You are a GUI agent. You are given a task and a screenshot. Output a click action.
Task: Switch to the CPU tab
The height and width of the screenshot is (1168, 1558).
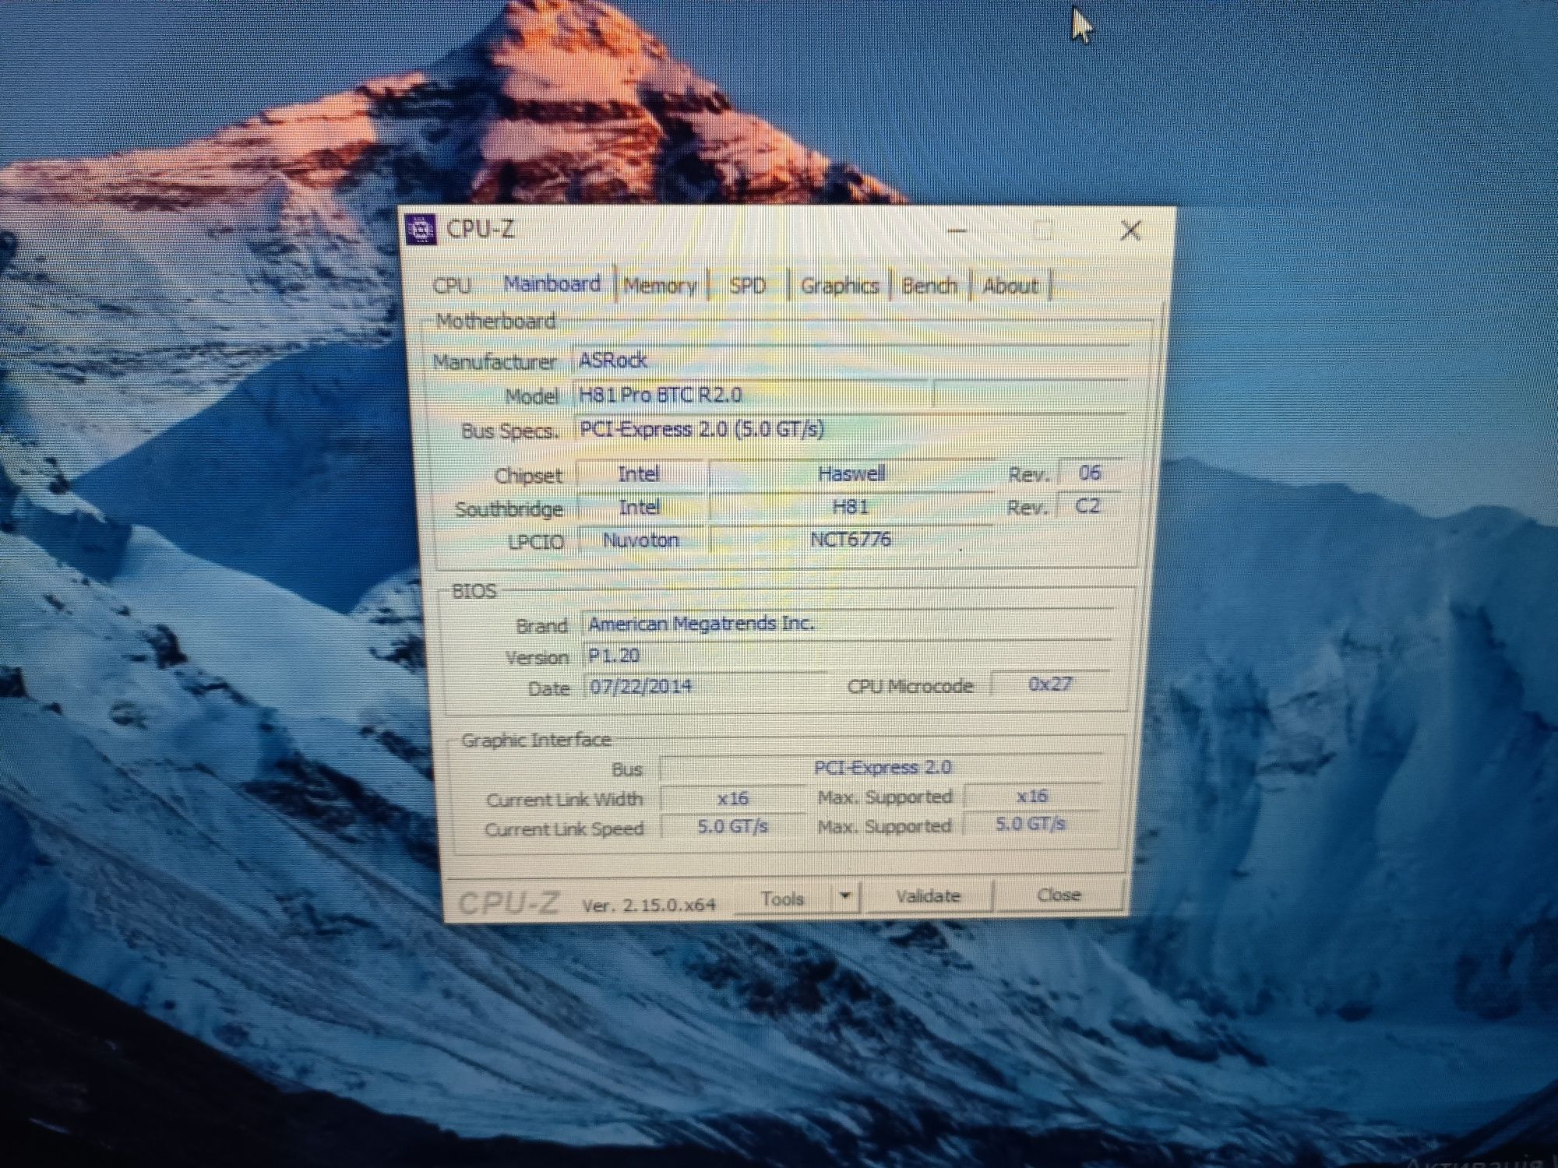coord(452,285)
